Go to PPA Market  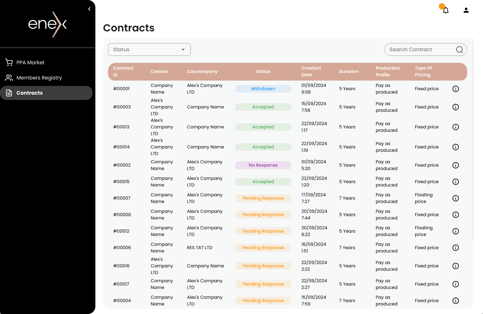(x=30, y=63)
